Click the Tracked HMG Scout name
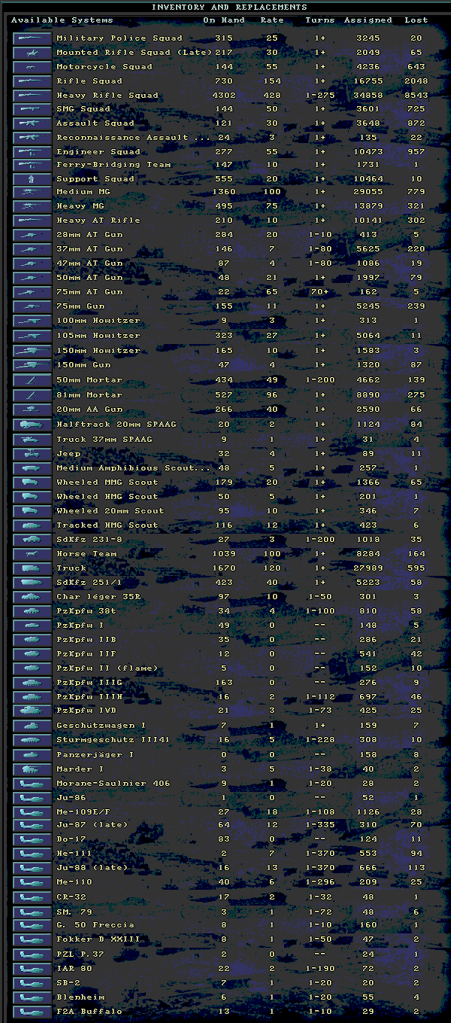 [x=107, y=525]
